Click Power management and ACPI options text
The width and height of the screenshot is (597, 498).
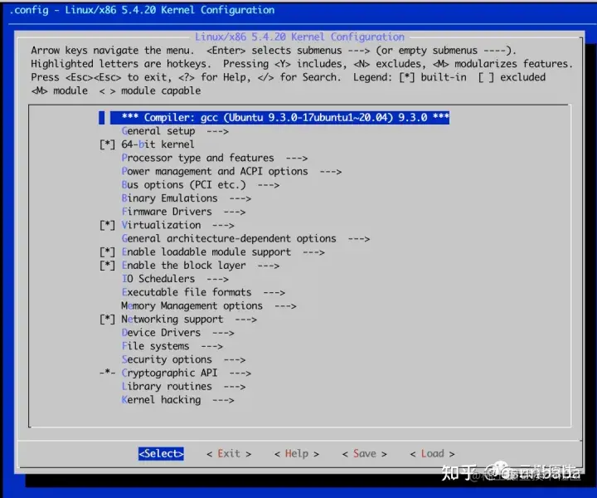[x=215, y=172]
